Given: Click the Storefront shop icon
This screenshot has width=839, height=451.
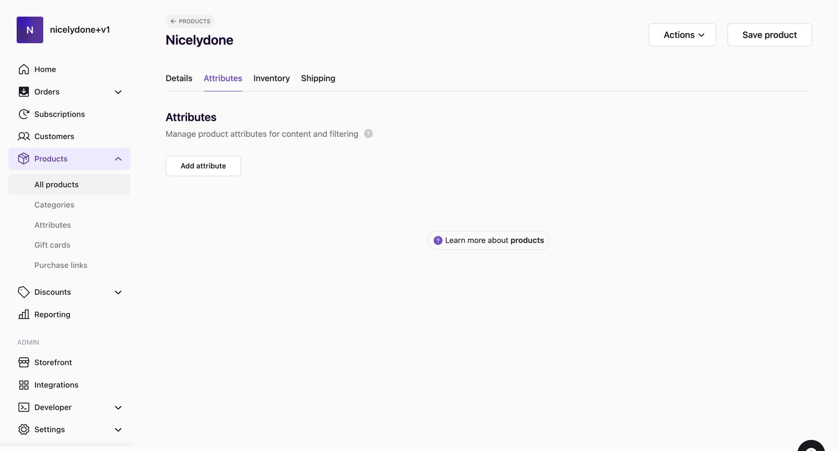Looking at the screenshot, I should [x=24, y=362].
